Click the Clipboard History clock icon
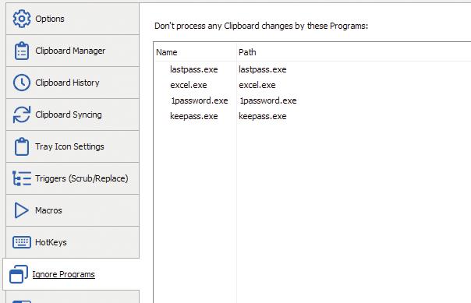Viewport: 471px width, 303px height. tap(22, 83)
